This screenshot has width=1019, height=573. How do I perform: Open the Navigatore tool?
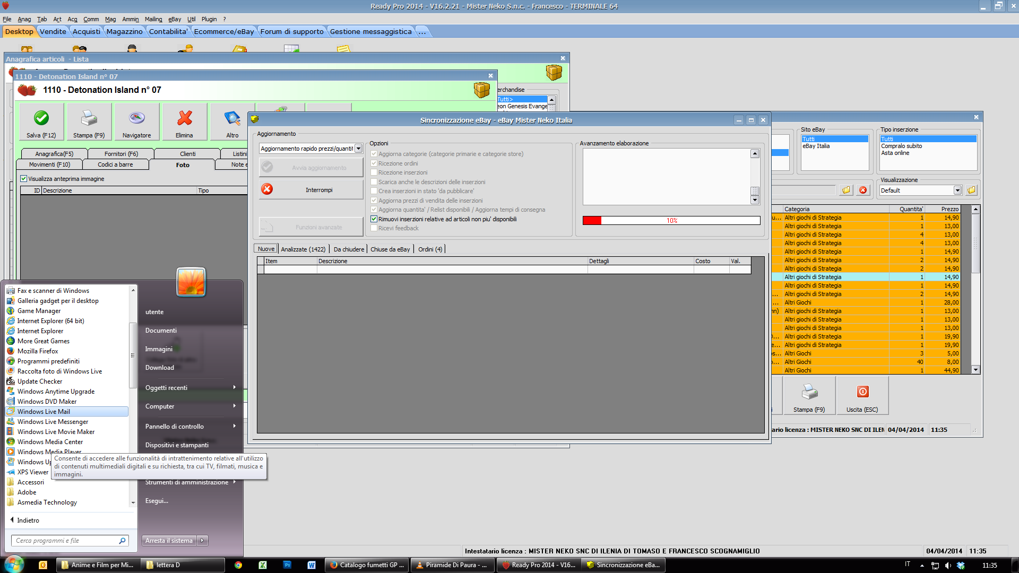click(x=136, y=118)
